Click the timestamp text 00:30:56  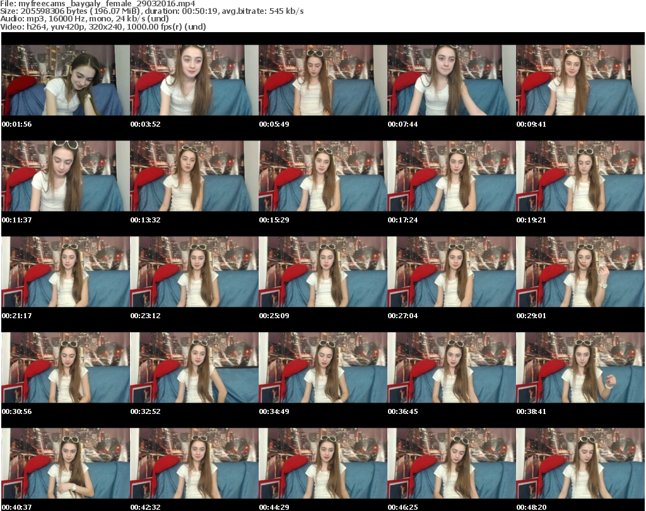17,411
